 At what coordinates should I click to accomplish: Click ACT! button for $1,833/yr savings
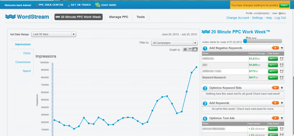(x=273, y=59)
